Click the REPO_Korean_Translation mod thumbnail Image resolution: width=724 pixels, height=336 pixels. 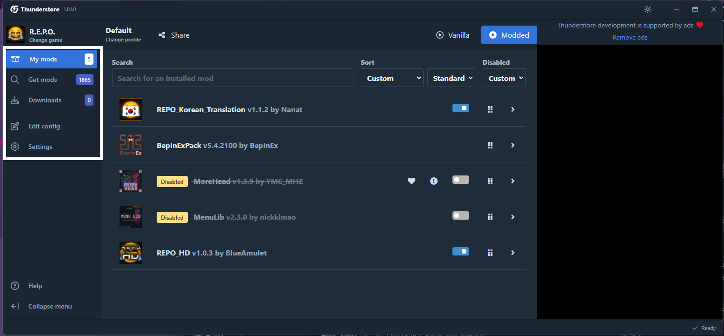click(x=131, y=109)
